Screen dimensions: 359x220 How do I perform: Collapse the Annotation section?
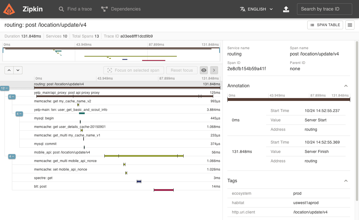point(346,86)
